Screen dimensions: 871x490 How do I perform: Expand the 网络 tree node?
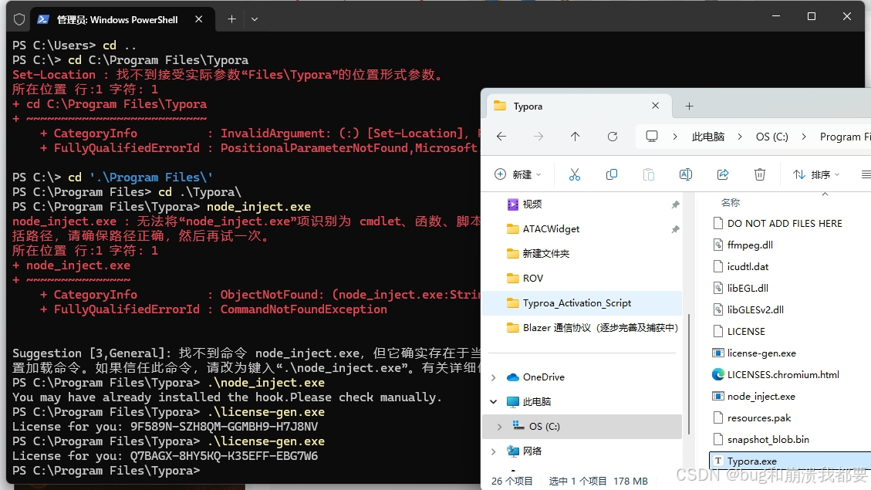coord(494,451)
